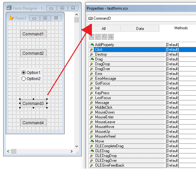Switch to the Data tab

click(x=140, y=29)
